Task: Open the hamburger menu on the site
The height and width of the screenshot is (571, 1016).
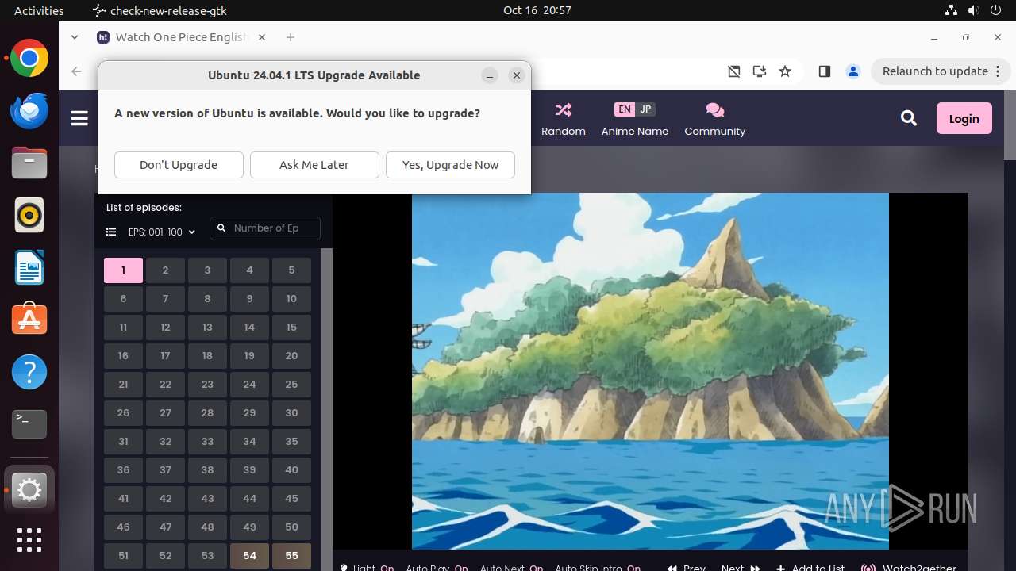Action: pos(79,118)
